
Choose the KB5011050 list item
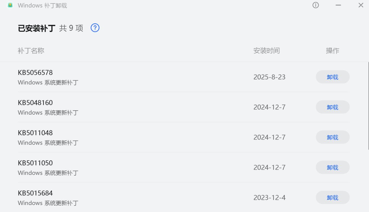35,163
